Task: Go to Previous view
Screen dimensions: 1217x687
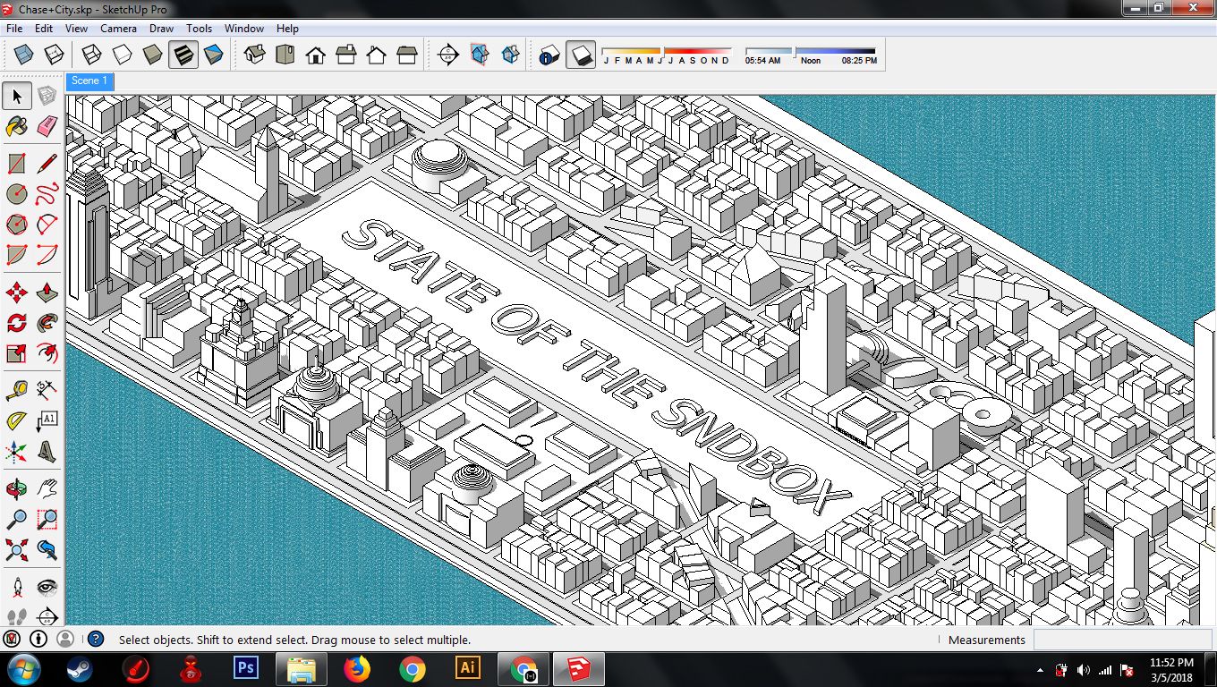Action: 47,549
